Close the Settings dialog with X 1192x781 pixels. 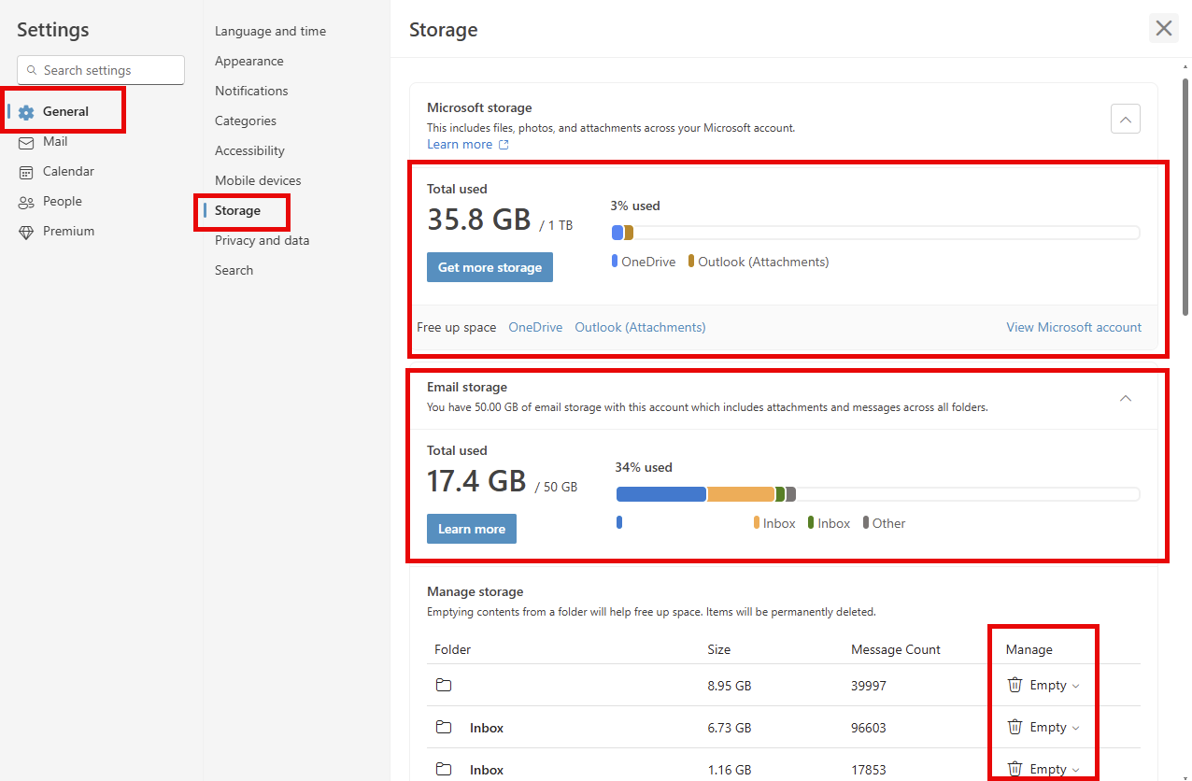[x=1164, y=28]
